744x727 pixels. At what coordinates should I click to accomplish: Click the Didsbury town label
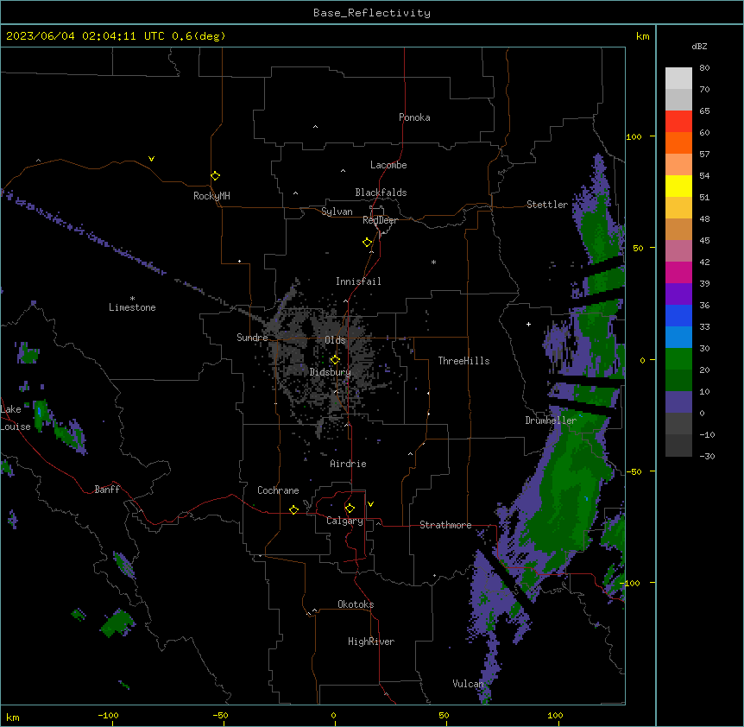pyautogui.click(x=331, y=372)
